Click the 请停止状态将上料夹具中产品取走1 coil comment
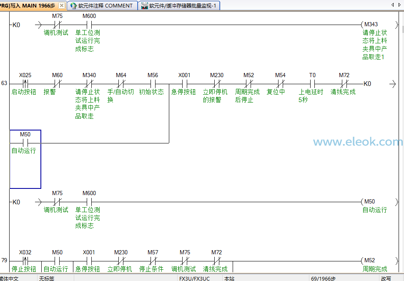The height and width of the screenshot is (281, 404). click(375, 45)
